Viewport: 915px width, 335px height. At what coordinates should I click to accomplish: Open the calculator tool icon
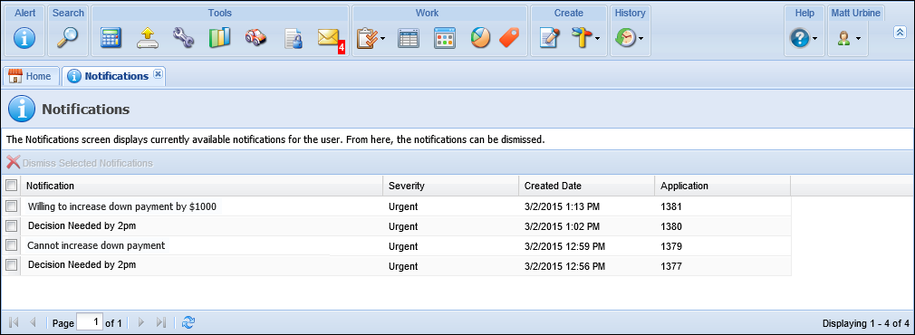pos(111,38)
